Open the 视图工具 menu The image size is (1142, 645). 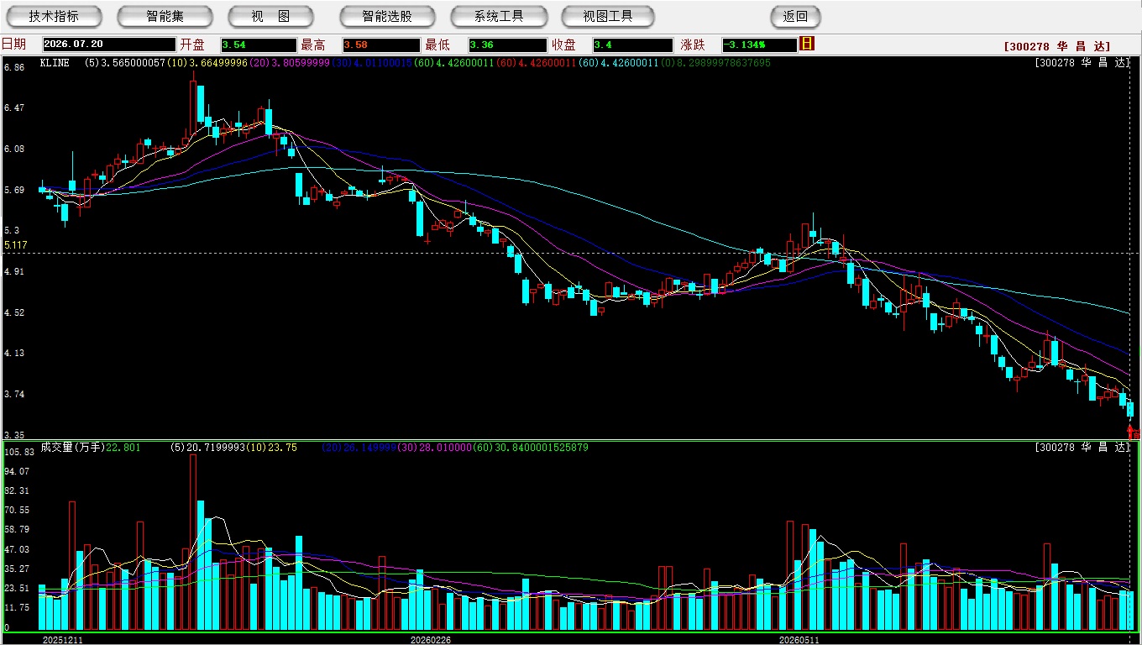point(609,16)
